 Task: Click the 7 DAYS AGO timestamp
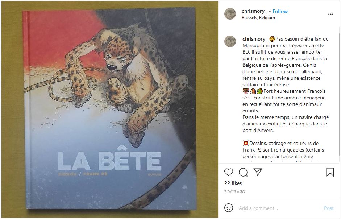tap(234, 191)
